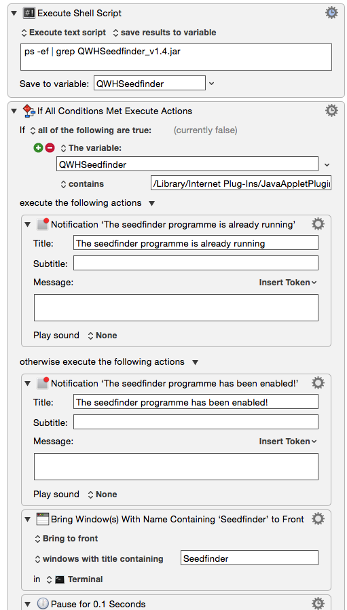Screen dimensions: 347x610
Task: Open gear menu of 'has been enabled' notification
Action: (x=318, y=383)
